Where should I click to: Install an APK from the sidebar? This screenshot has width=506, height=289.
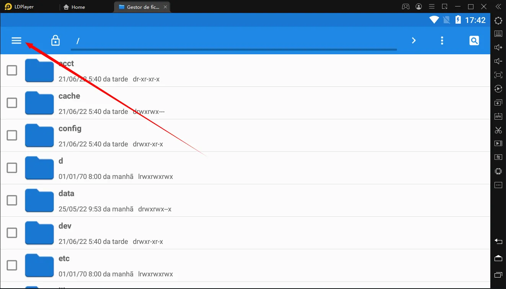click(498, 116)
